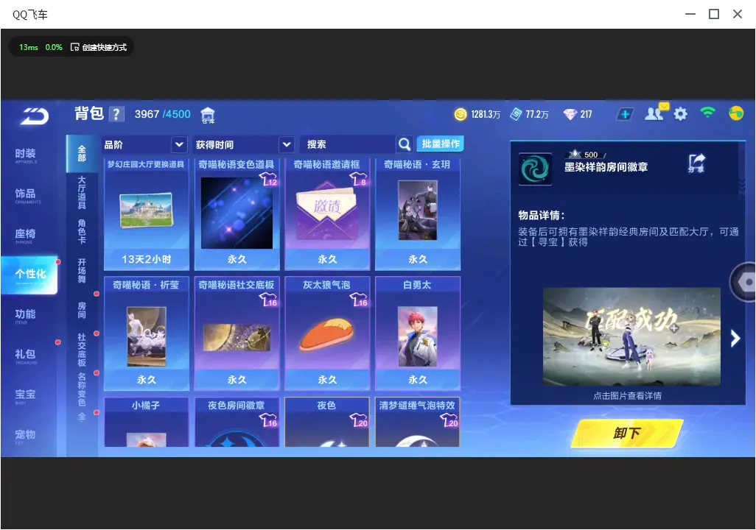Select the 奇喵秘语·玄玥 card

coord(418,214)
